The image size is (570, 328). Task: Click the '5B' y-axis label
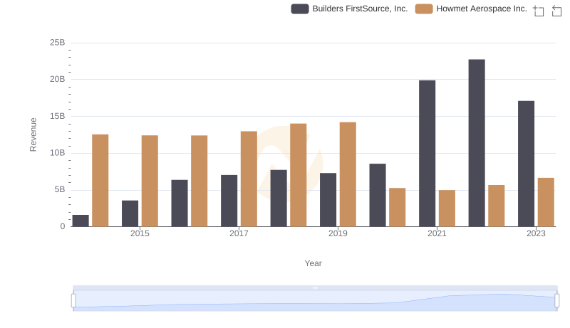pos(60,190)
